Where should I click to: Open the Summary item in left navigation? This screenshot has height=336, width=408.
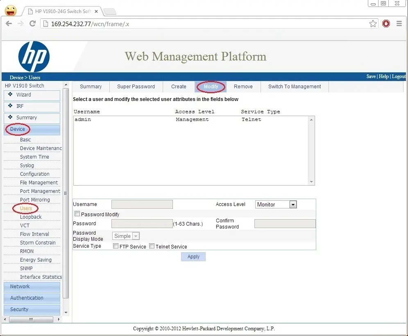point(32,118)
